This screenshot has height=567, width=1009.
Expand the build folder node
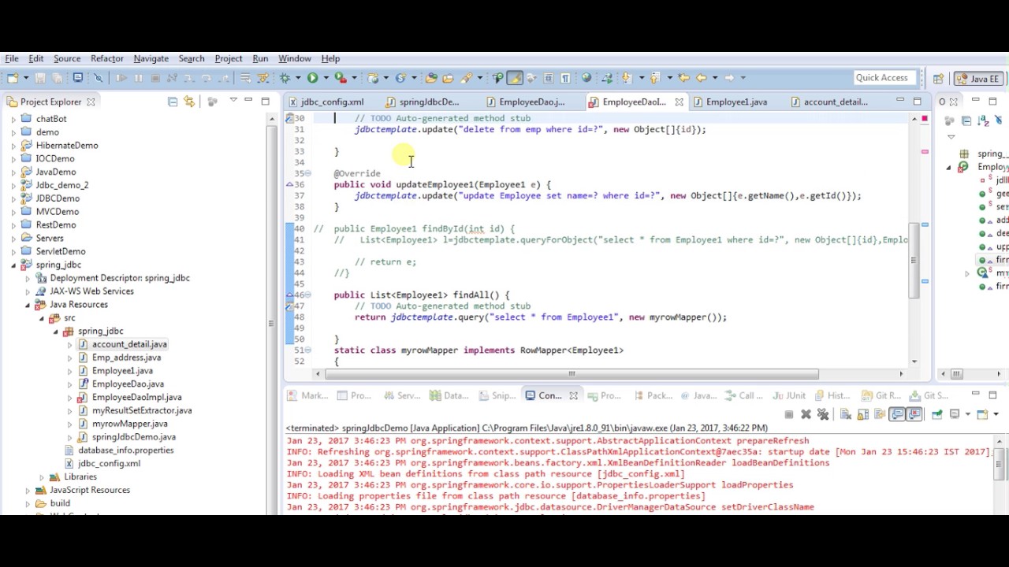[28, 503]
